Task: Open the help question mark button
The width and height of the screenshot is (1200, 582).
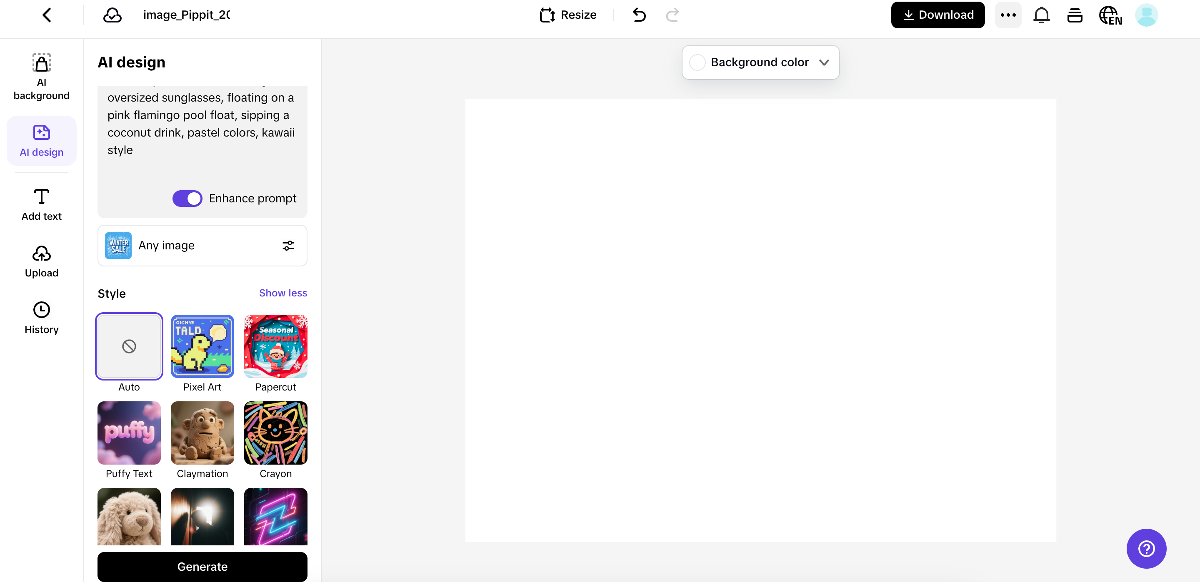Action: (x=1146, y=548)
